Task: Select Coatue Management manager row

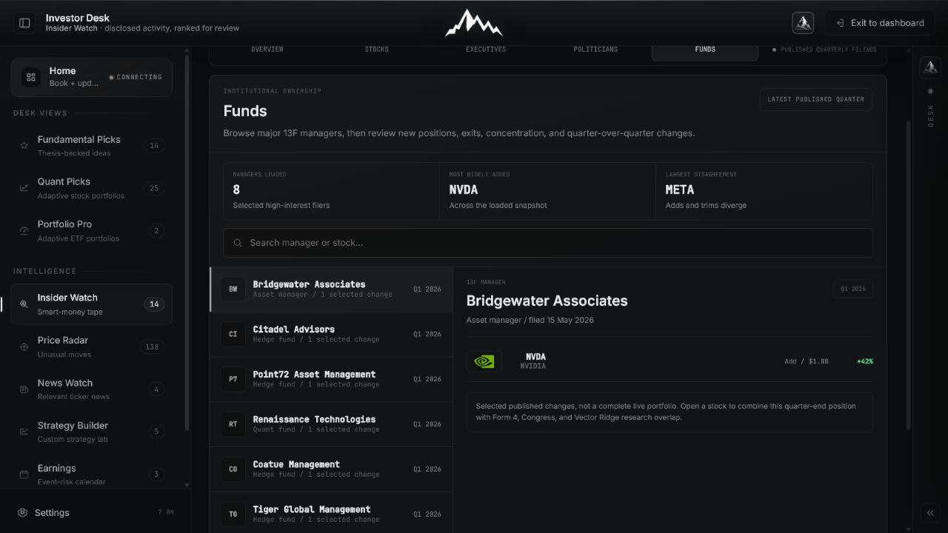Action: [x=331, y=469]
